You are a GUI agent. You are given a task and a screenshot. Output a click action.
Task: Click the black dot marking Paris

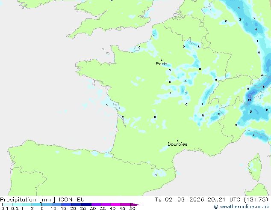(162, 60)
